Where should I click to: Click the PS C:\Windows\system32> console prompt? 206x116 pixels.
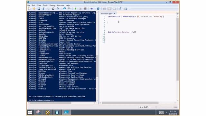coord(41,100)
